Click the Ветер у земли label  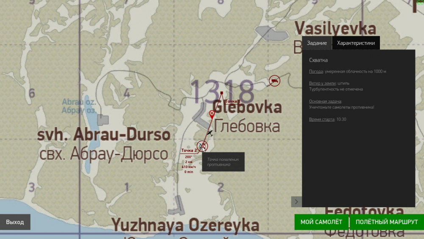pyautogui.click(x=322, y=83)
